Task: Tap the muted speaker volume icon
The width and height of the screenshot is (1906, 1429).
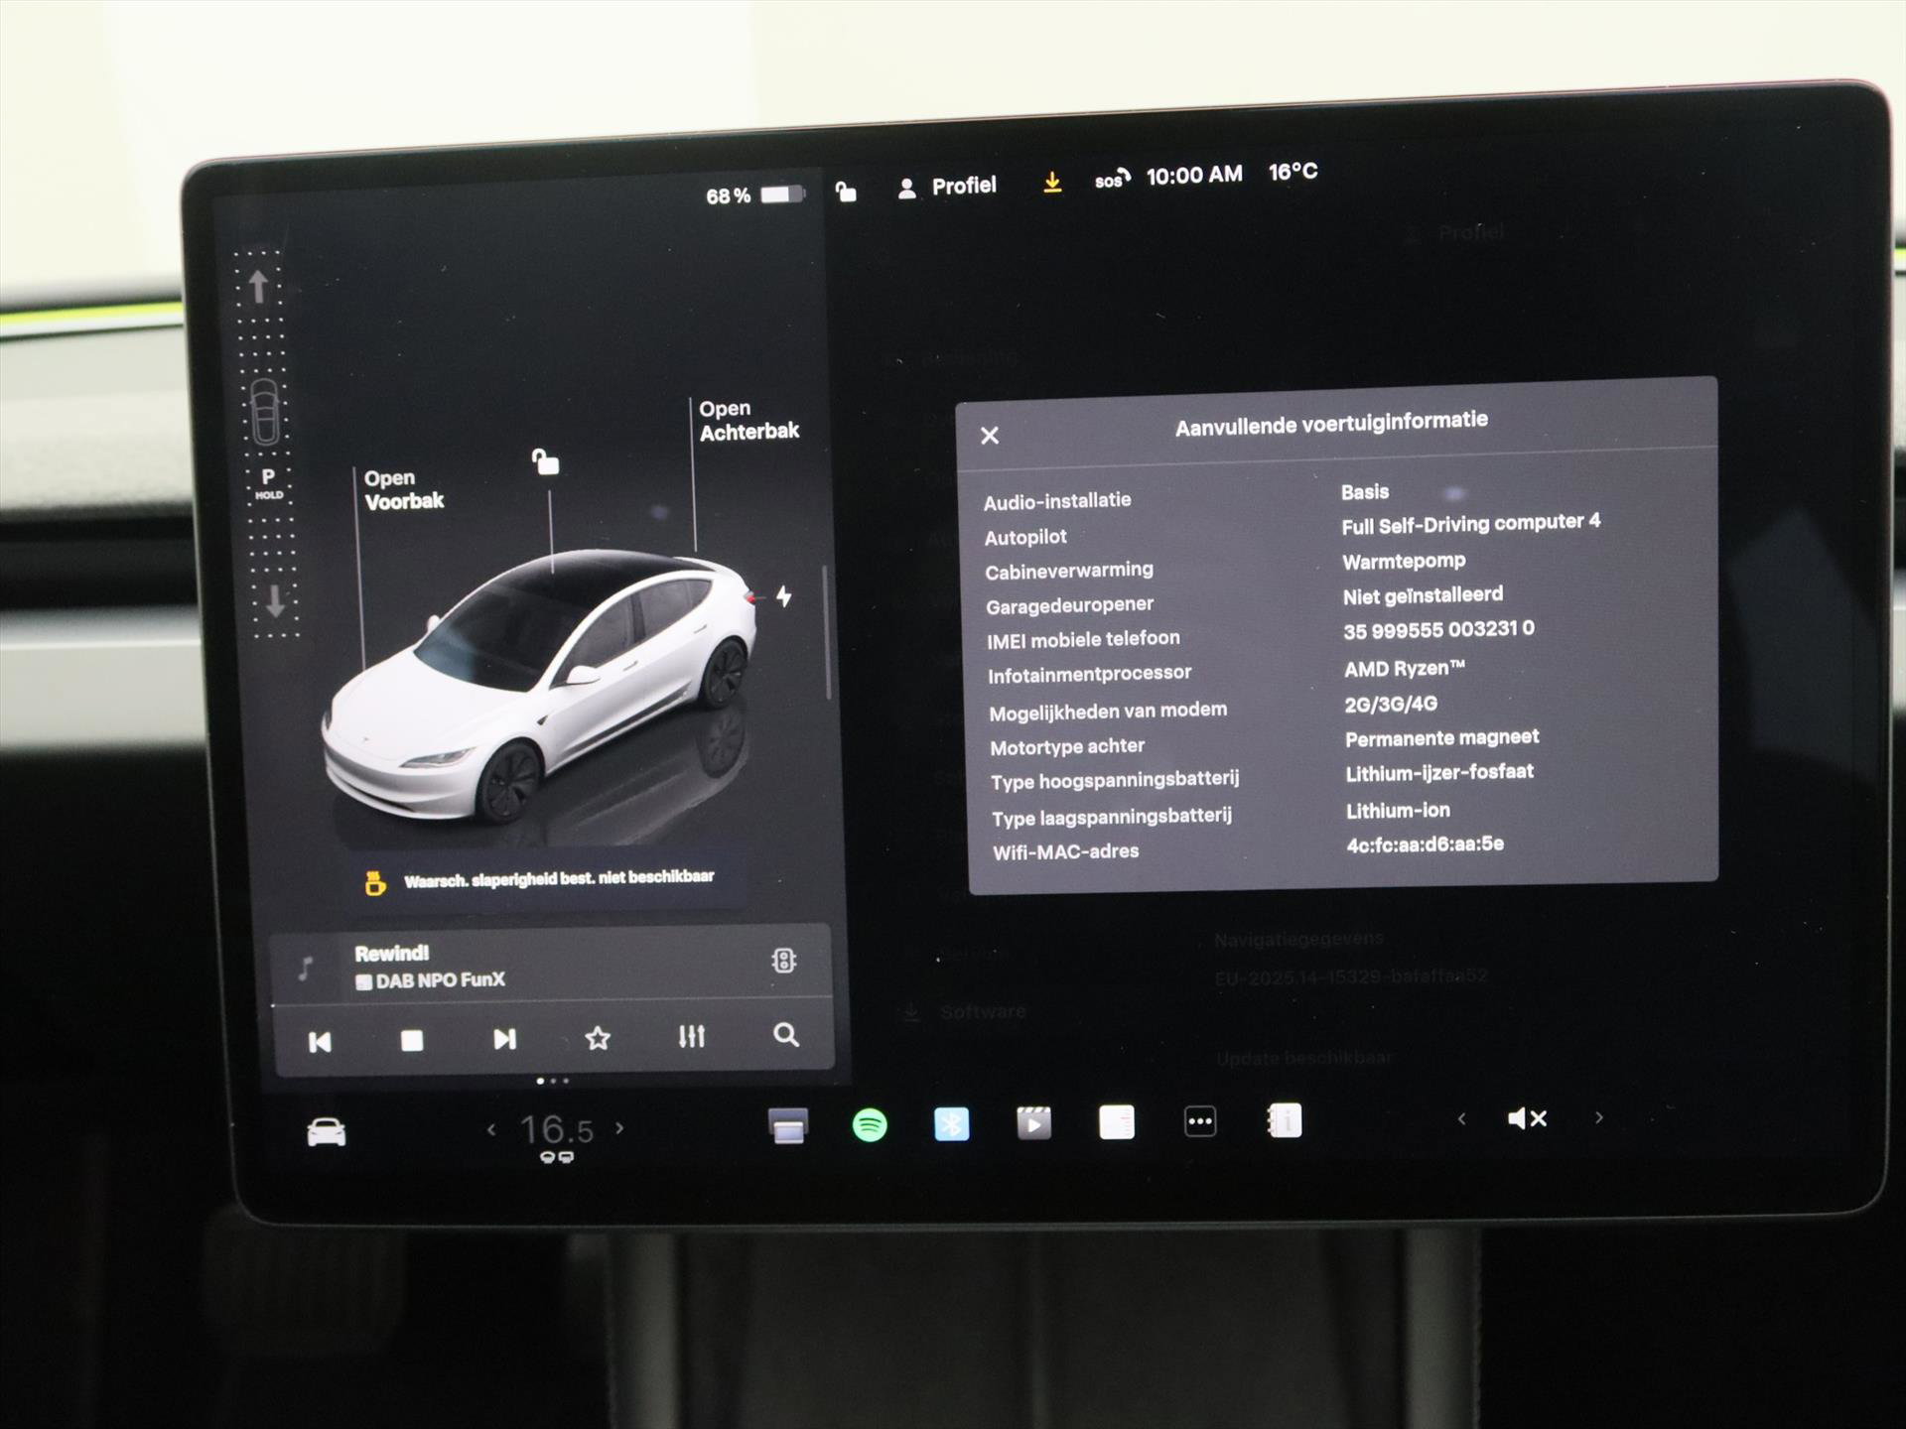Action: point(1527,1118)
